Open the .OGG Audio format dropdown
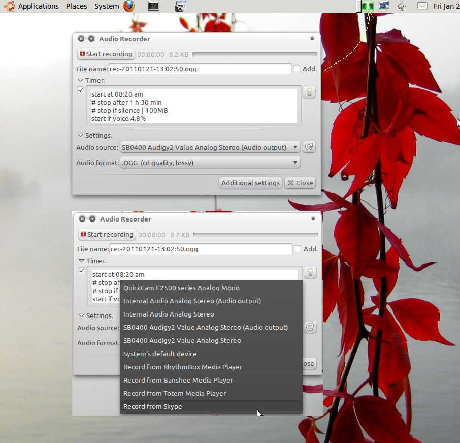The width and height of the screenshot is (460, 443). tap(210, 163)
